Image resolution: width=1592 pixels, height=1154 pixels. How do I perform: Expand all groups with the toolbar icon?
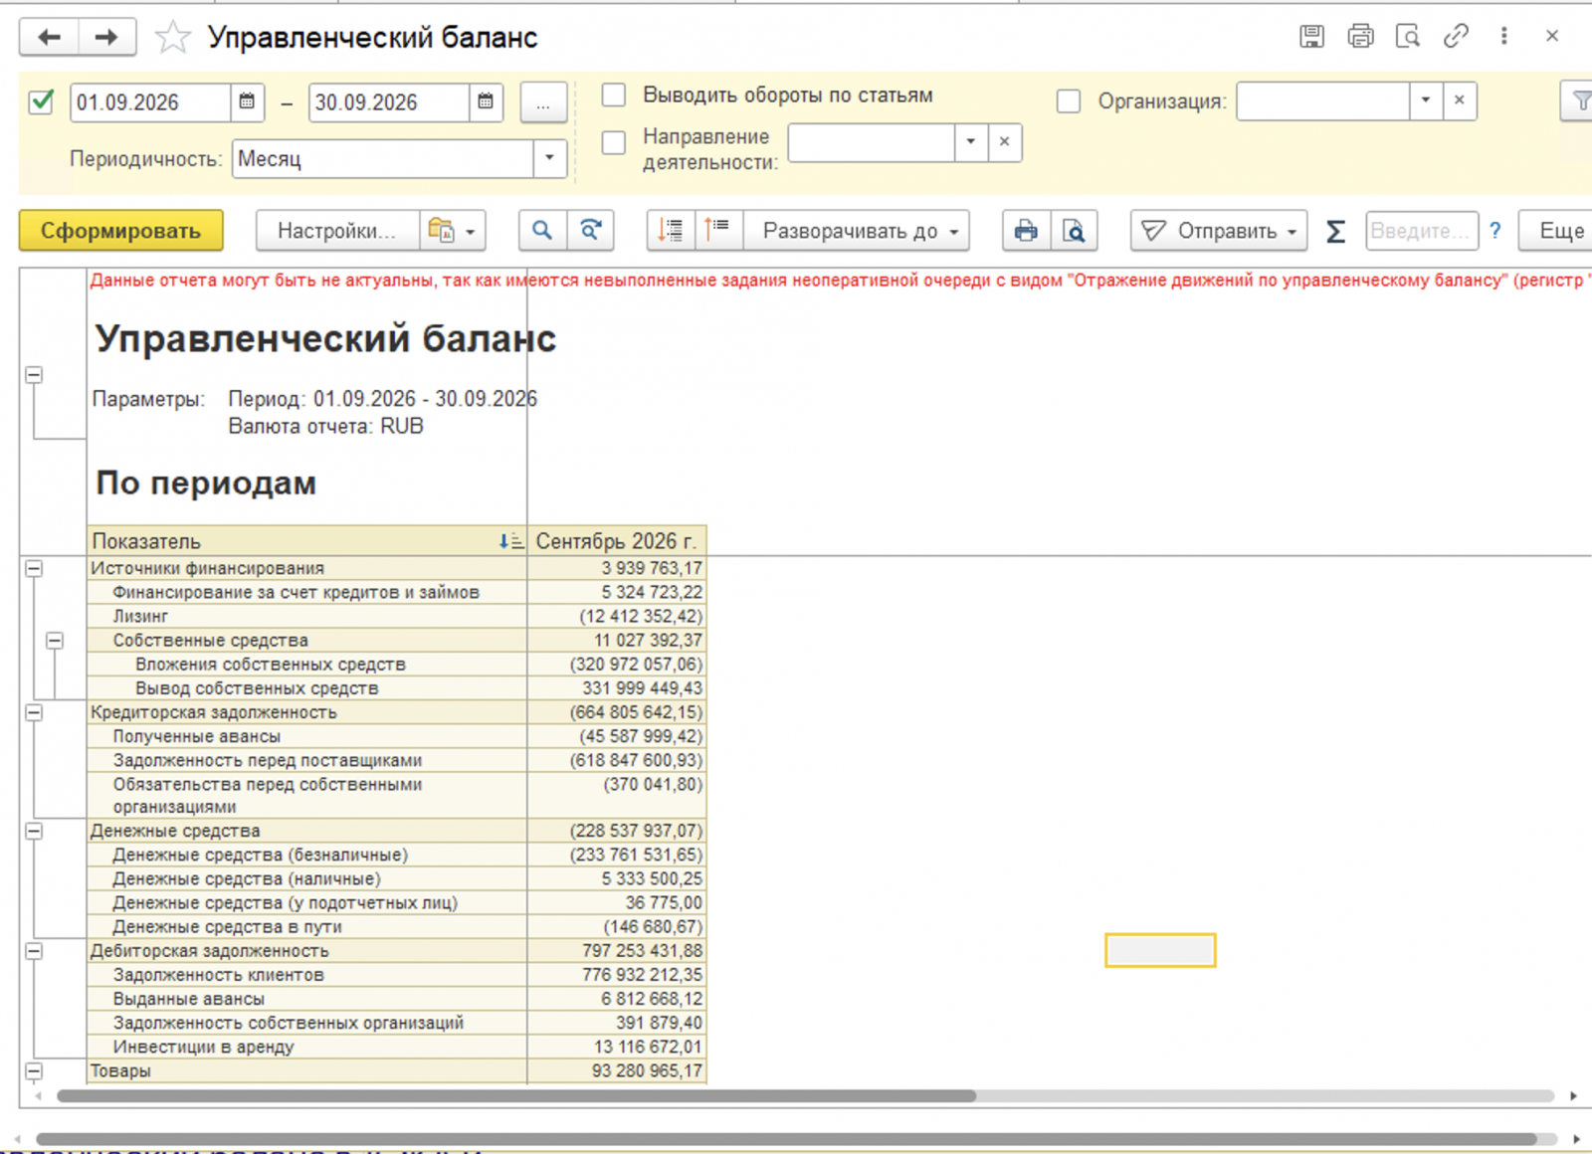point(717,231)
